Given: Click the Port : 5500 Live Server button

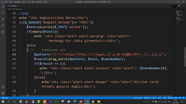Looking at the screenshot, I should [x=172, y=98].
